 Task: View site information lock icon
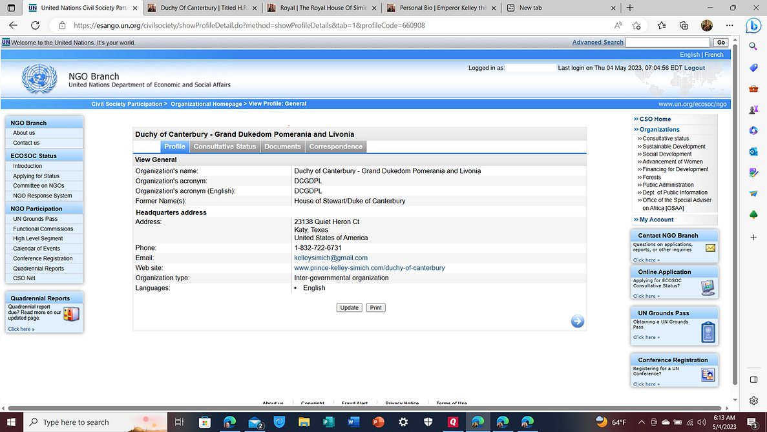click(62, 25)
